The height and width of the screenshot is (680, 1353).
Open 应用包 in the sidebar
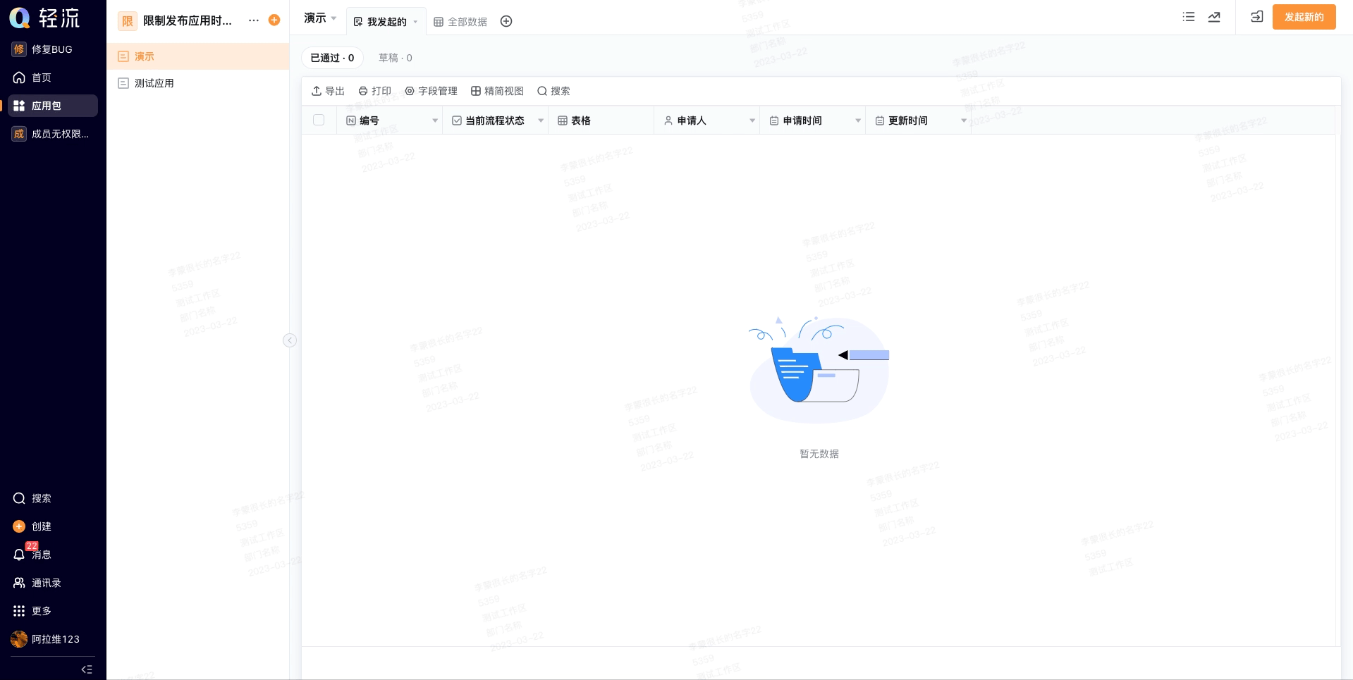click(53, 106)
